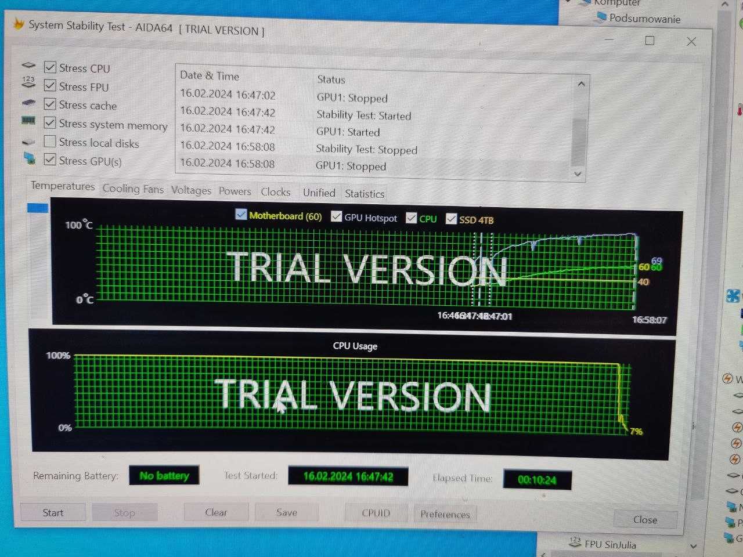
Task: Toggle the Stress GPU(s) checkbox
Action: coord(50,160)
